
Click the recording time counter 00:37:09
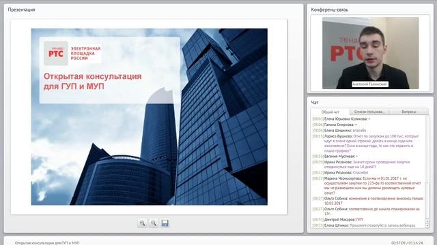click(398, 243)
